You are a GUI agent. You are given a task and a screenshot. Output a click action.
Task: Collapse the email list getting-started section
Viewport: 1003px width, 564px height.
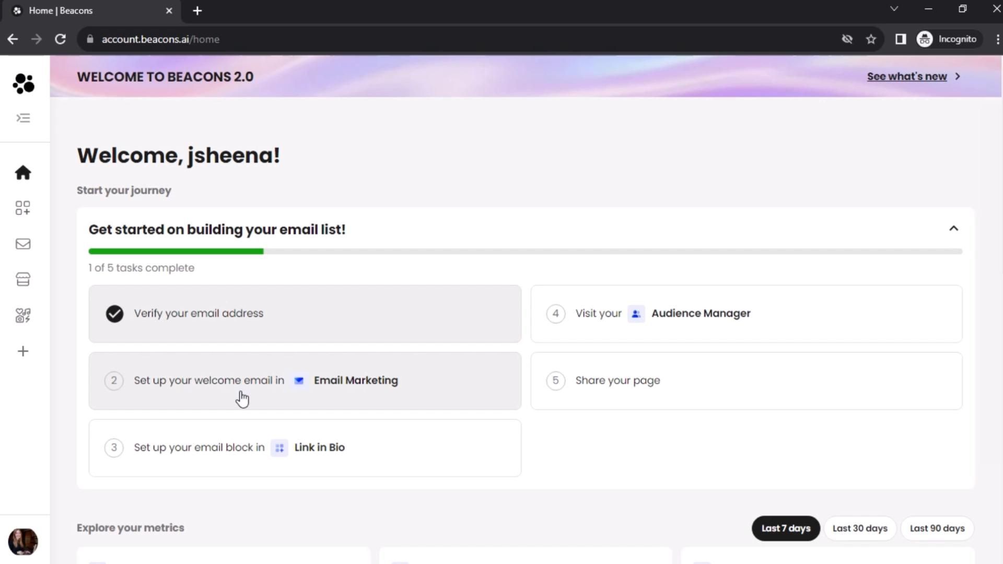[953, 229]
